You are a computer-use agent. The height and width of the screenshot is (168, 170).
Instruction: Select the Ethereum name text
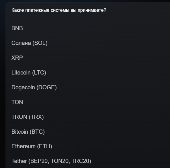(23, 146)
